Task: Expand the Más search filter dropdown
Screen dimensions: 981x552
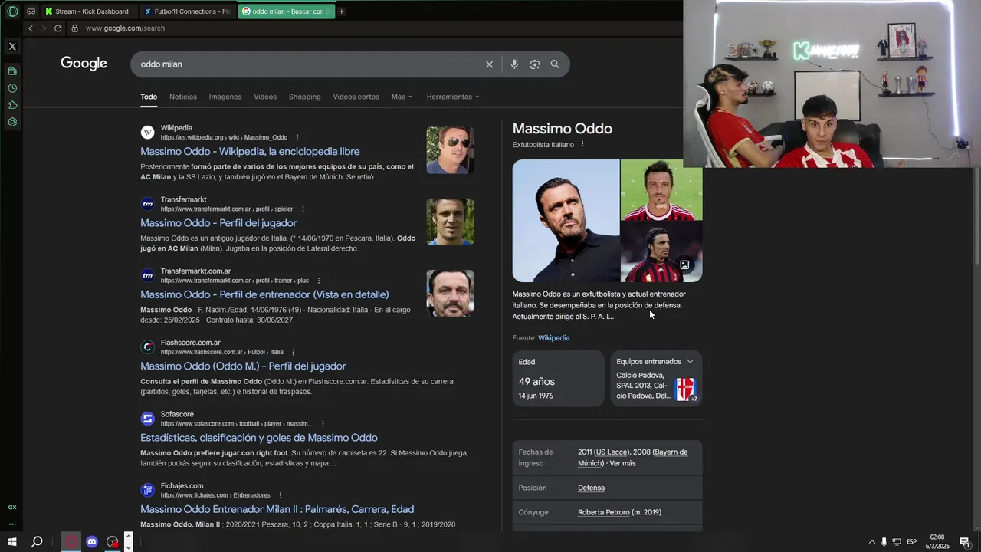Action: tap(402, 97)
